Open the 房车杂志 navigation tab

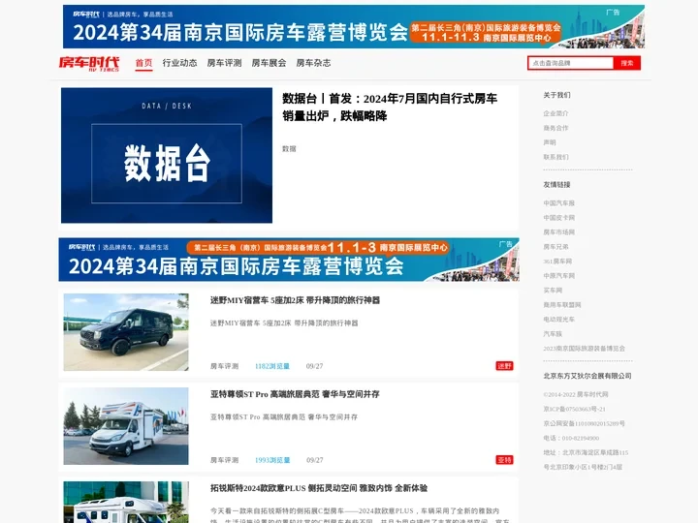(313, 63)
